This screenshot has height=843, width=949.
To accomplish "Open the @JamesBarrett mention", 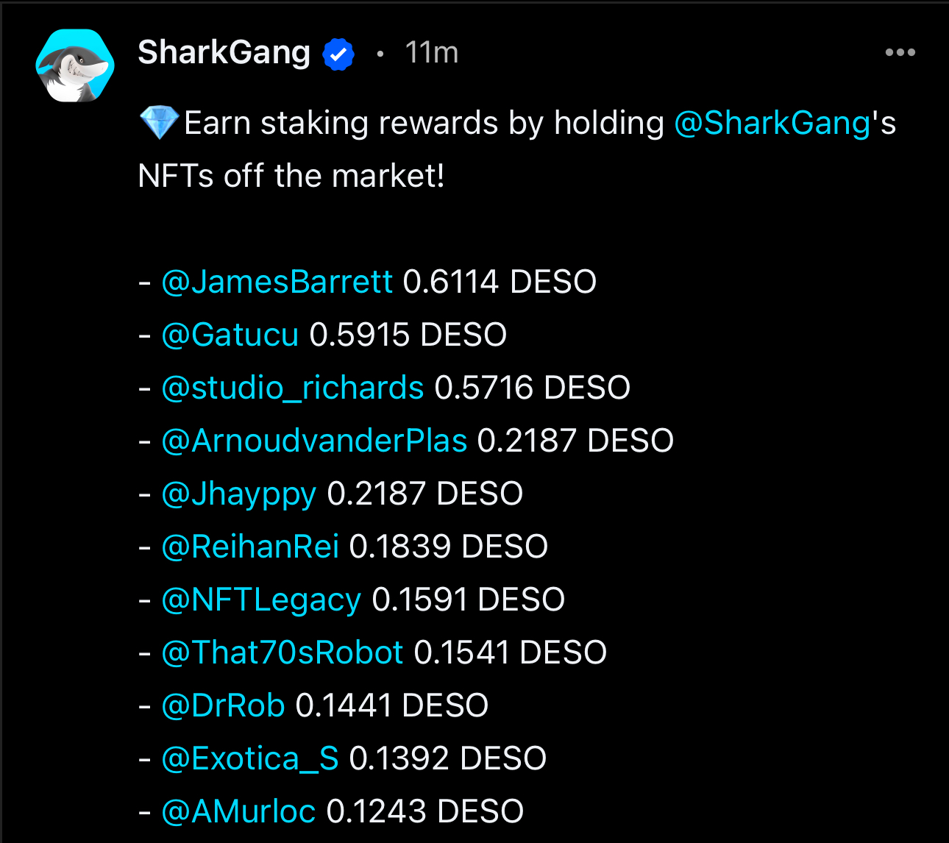I will [x=277, y=282].
